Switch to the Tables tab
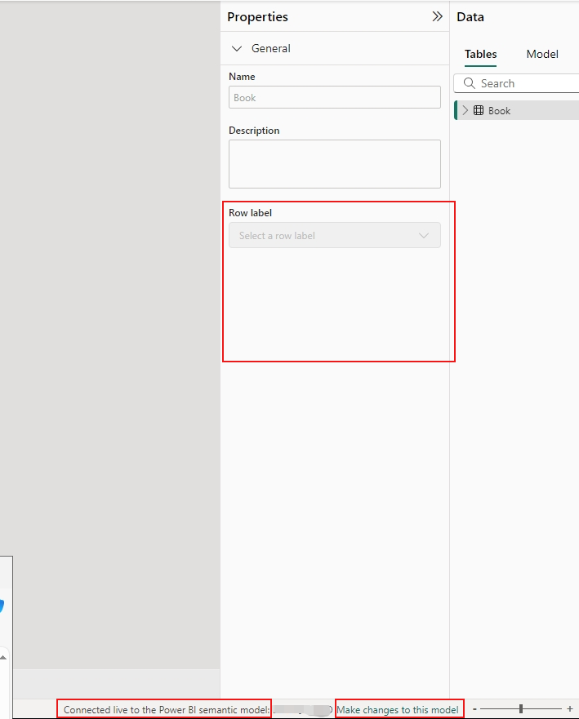Viewport: 579px width, 719px height. click(x=480, y=54)
